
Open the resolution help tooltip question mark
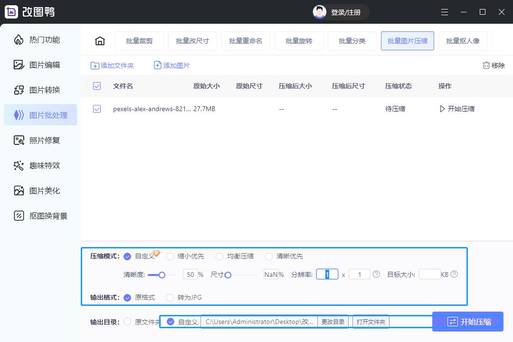(376, 274)
